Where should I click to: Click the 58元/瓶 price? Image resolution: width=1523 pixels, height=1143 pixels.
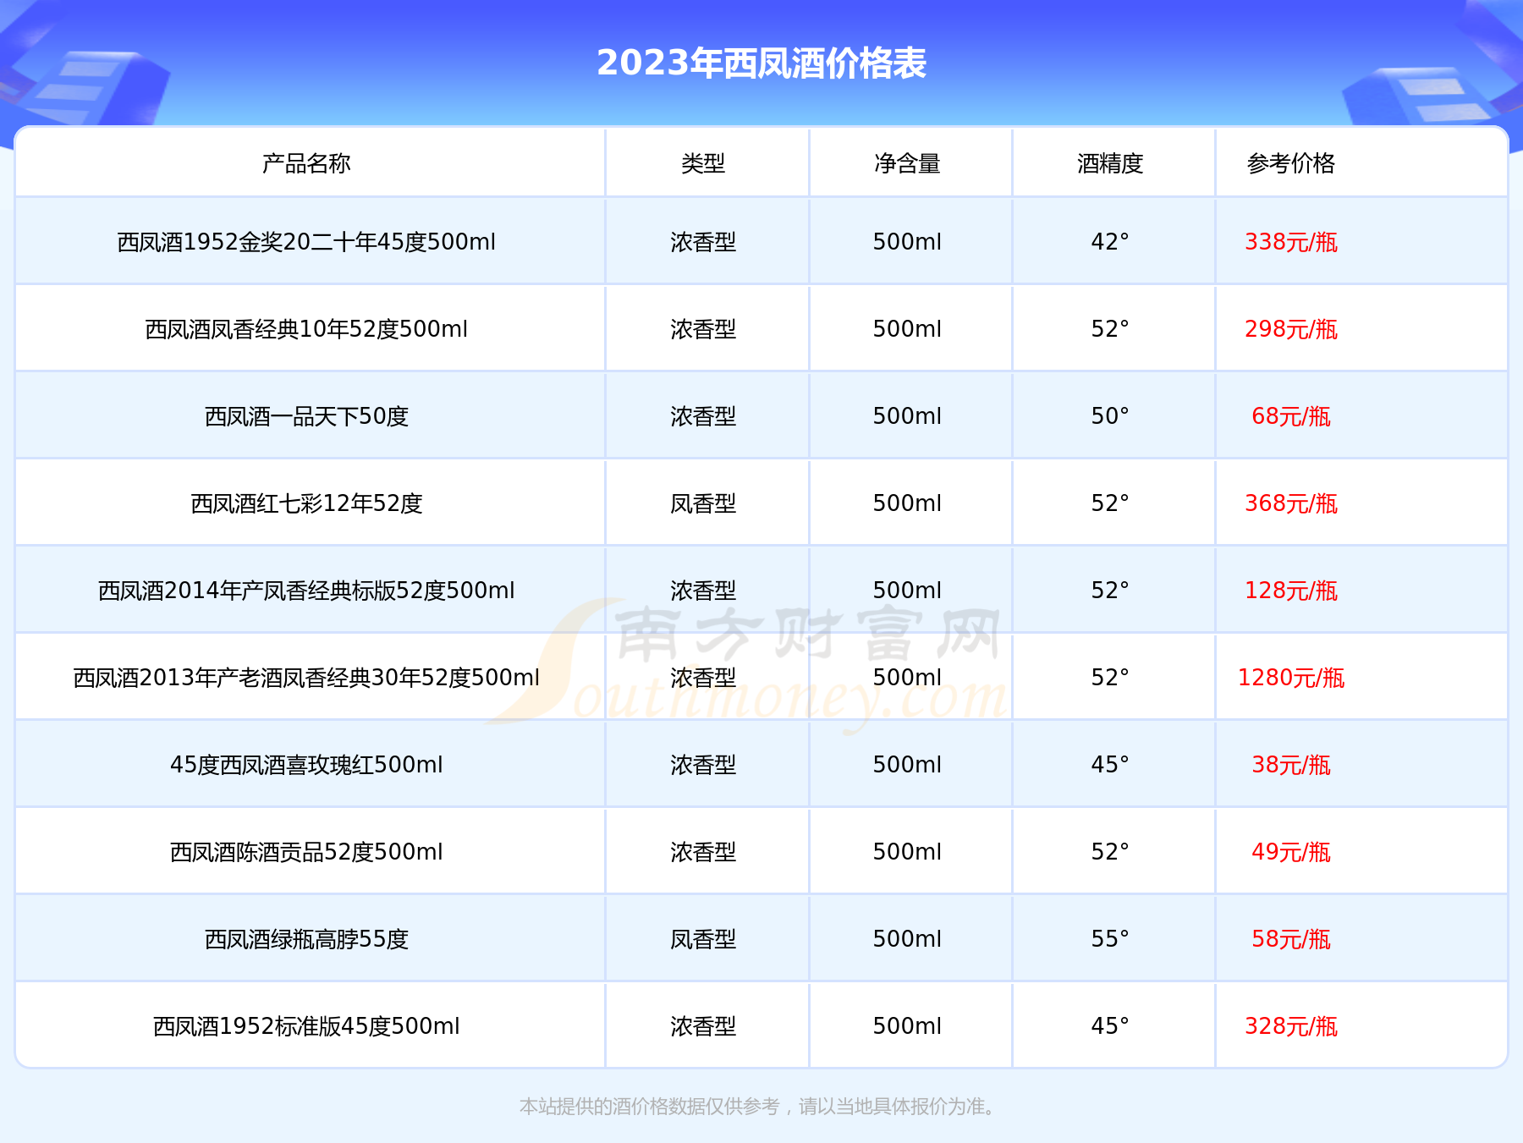click(x=1291, y=939)
